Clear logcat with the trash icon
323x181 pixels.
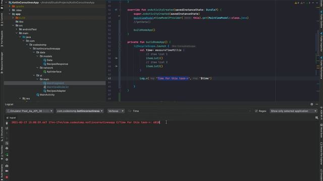click(x=7, y=123)
